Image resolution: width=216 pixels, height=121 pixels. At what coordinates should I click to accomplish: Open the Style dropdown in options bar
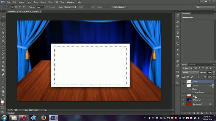coord(70,7)
